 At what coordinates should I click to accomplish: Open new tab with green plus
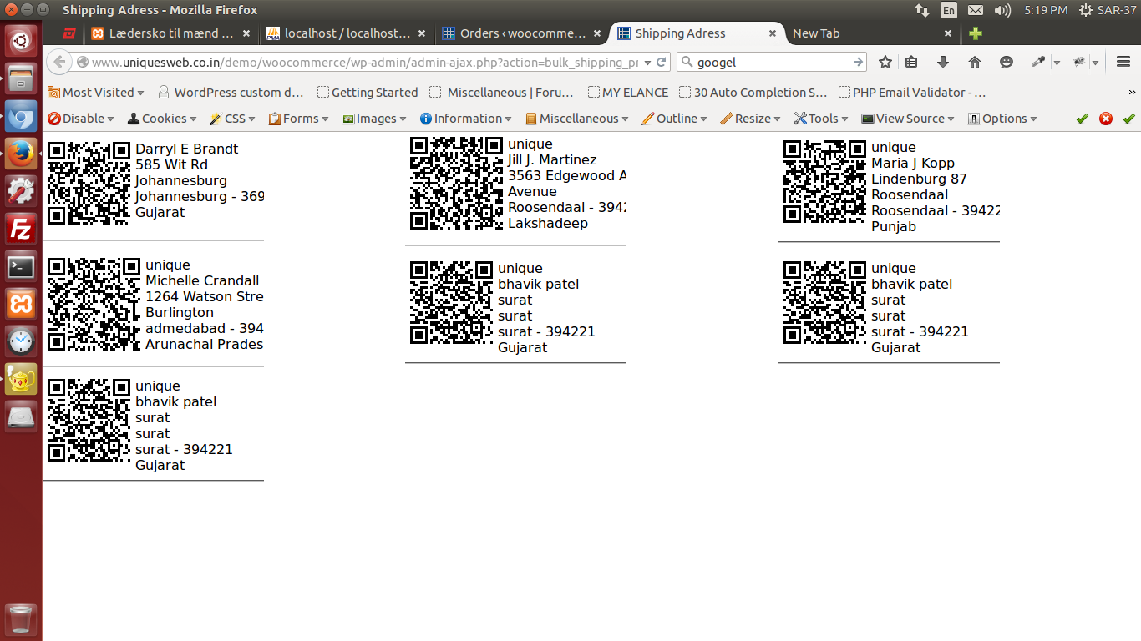(975, 33)
